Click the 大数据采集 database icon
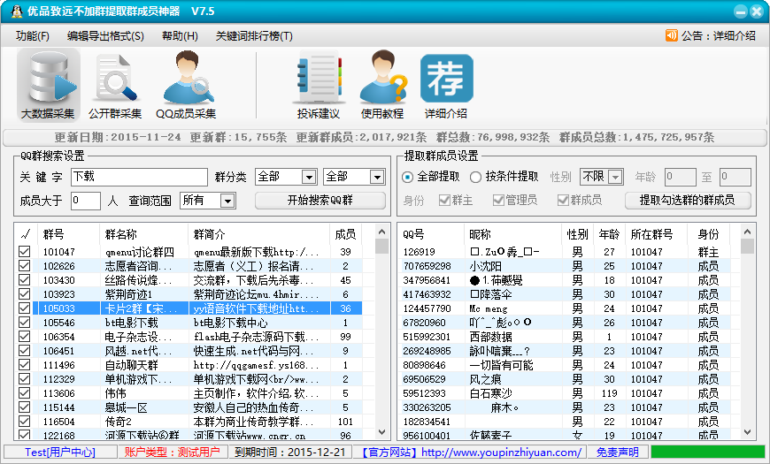 coord(48,80)
